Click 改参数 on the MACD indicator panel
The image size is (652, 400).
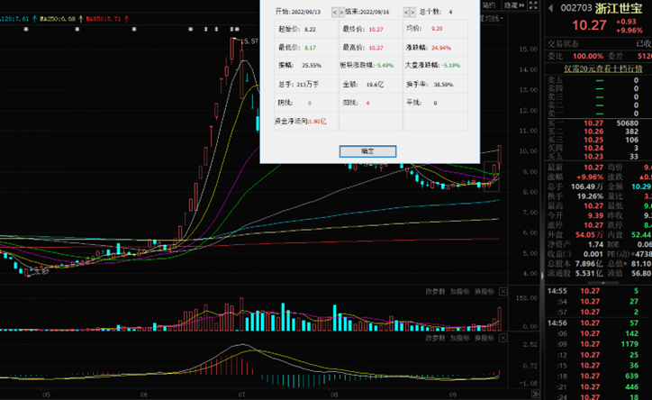click(x=434, y=339)
